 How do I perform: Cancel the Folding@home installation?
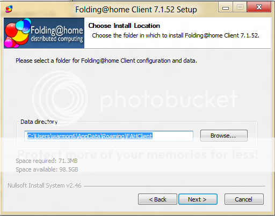(x=244, y=199)
